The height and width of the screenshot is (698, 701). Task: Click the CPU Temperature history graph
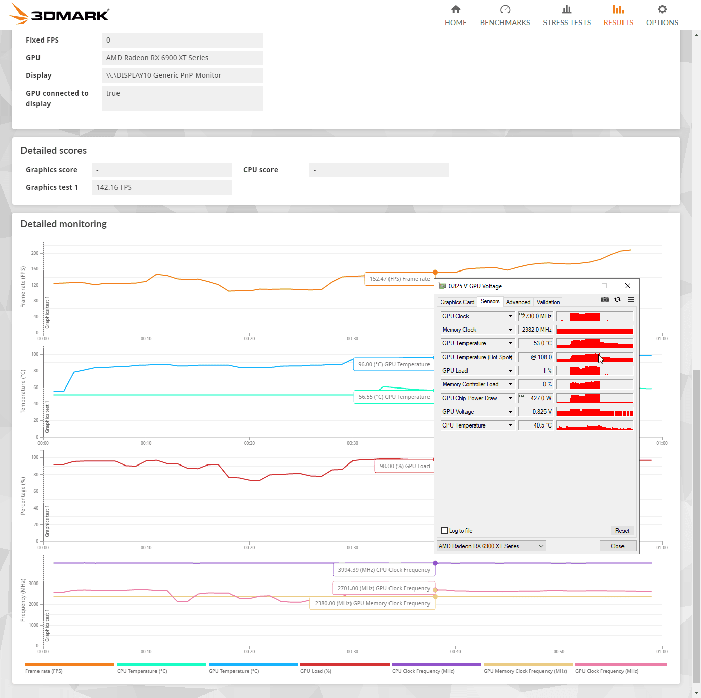(x=595, y=425)
